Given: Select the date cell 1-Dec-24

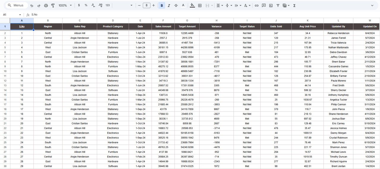Looking at the screenshot, I should tap(140, 57).
